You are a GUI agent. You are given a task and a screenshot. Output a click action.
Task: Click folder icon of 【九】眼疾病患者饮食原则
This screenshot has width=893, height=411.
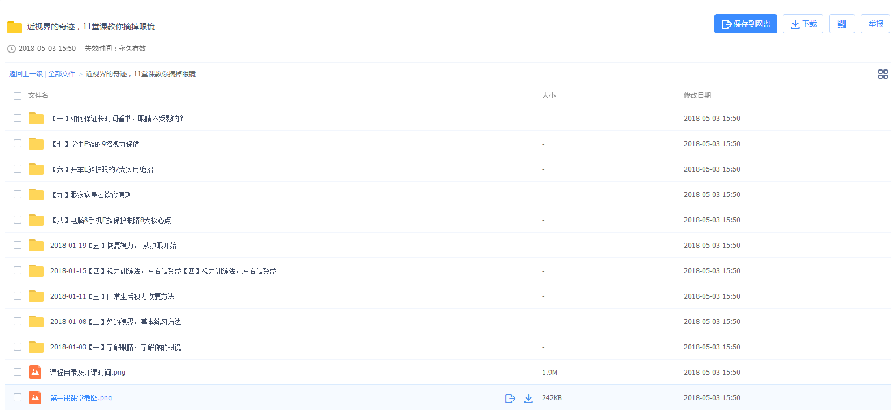[36, 194]
